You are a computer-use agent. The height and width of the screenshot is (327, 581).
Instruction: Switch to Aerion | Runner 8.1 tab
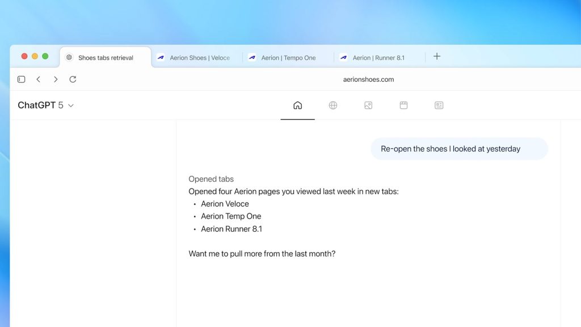tap(378, 58)
